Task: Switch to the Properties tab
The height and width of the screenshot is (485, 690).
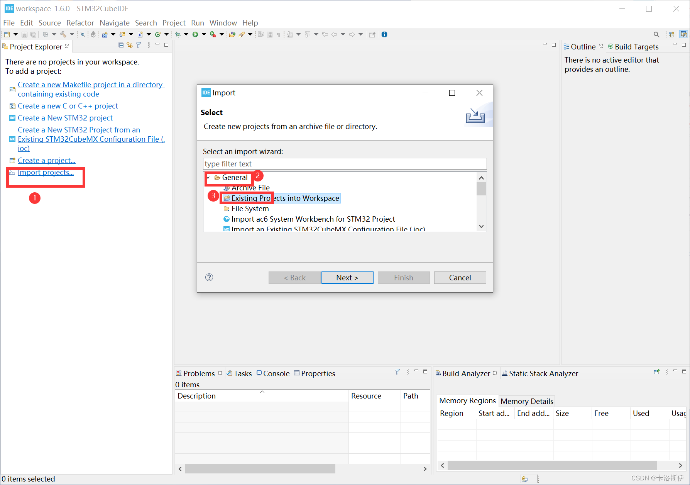Action: 315,373
